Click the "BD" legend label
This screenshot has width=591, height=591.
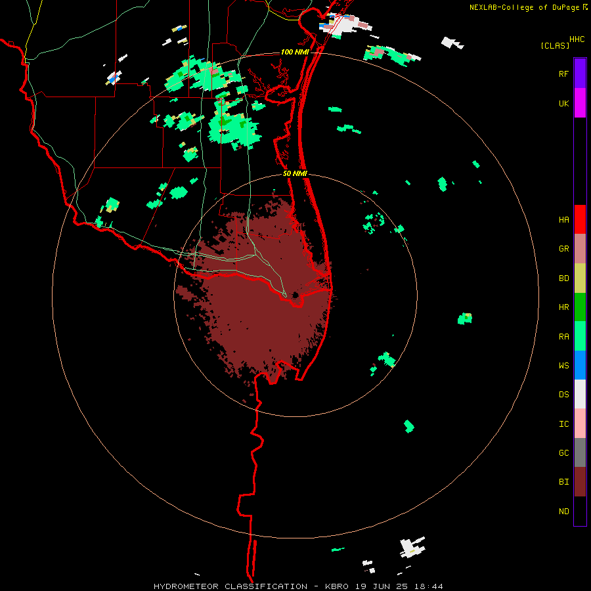coord(563,278)
